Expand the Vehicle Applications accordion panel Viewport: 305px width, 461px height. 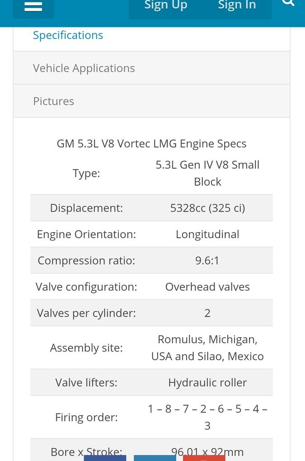pyautogui.click(x=84, y=68)
